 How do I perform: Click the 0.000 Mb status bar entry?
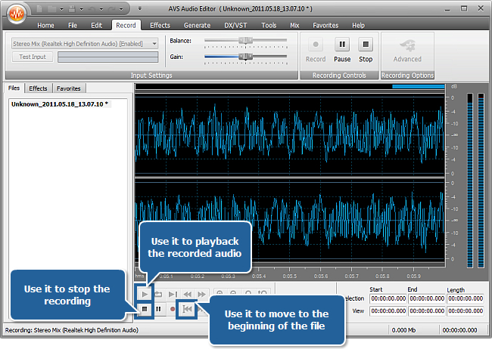tap(403, 330)
